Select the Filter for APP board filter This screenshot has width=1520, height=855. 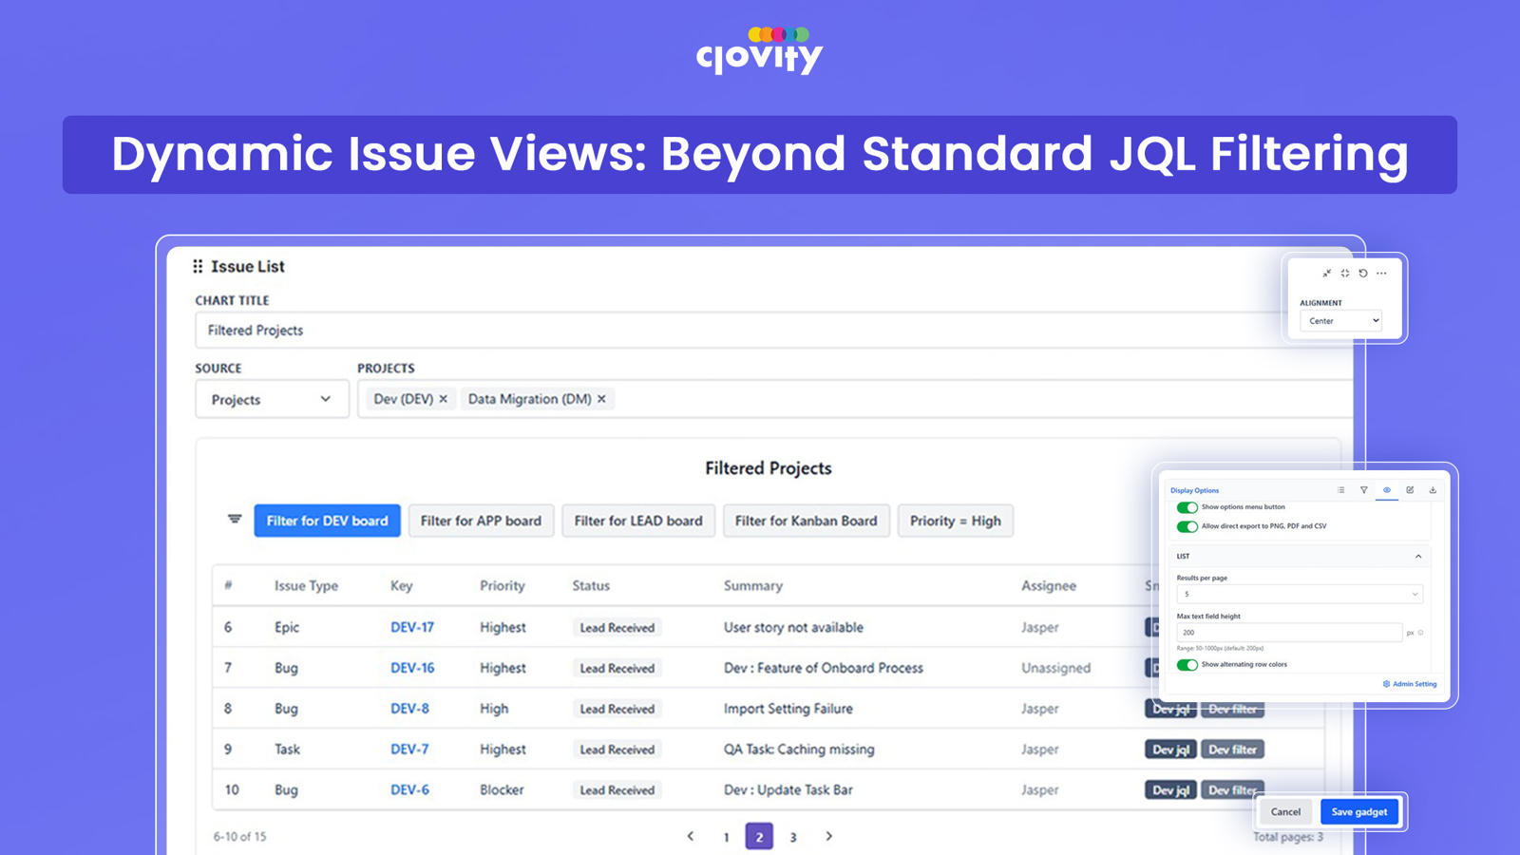481,521
